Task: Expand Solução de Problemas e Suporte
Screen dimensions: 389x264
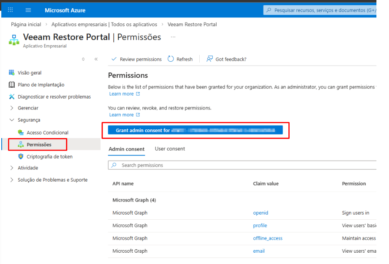Action: [x=52, y=180]
